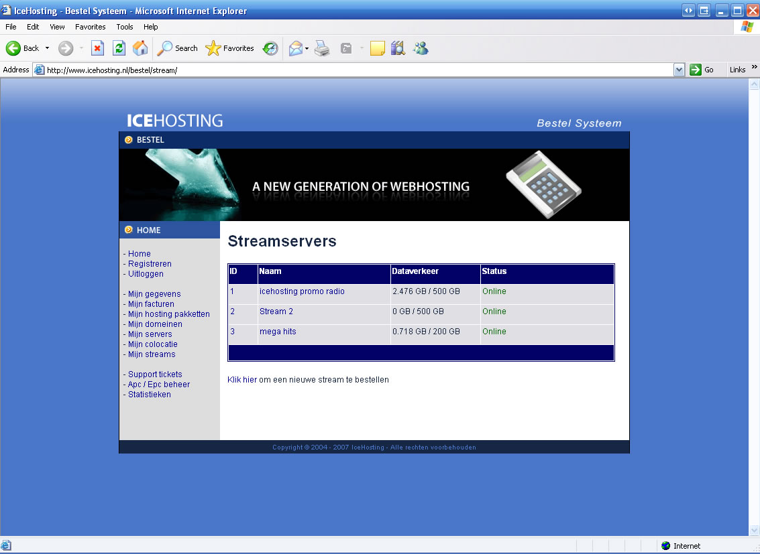Click the Address bar URL field
This screenshot has height=554, width=760.
356,70
